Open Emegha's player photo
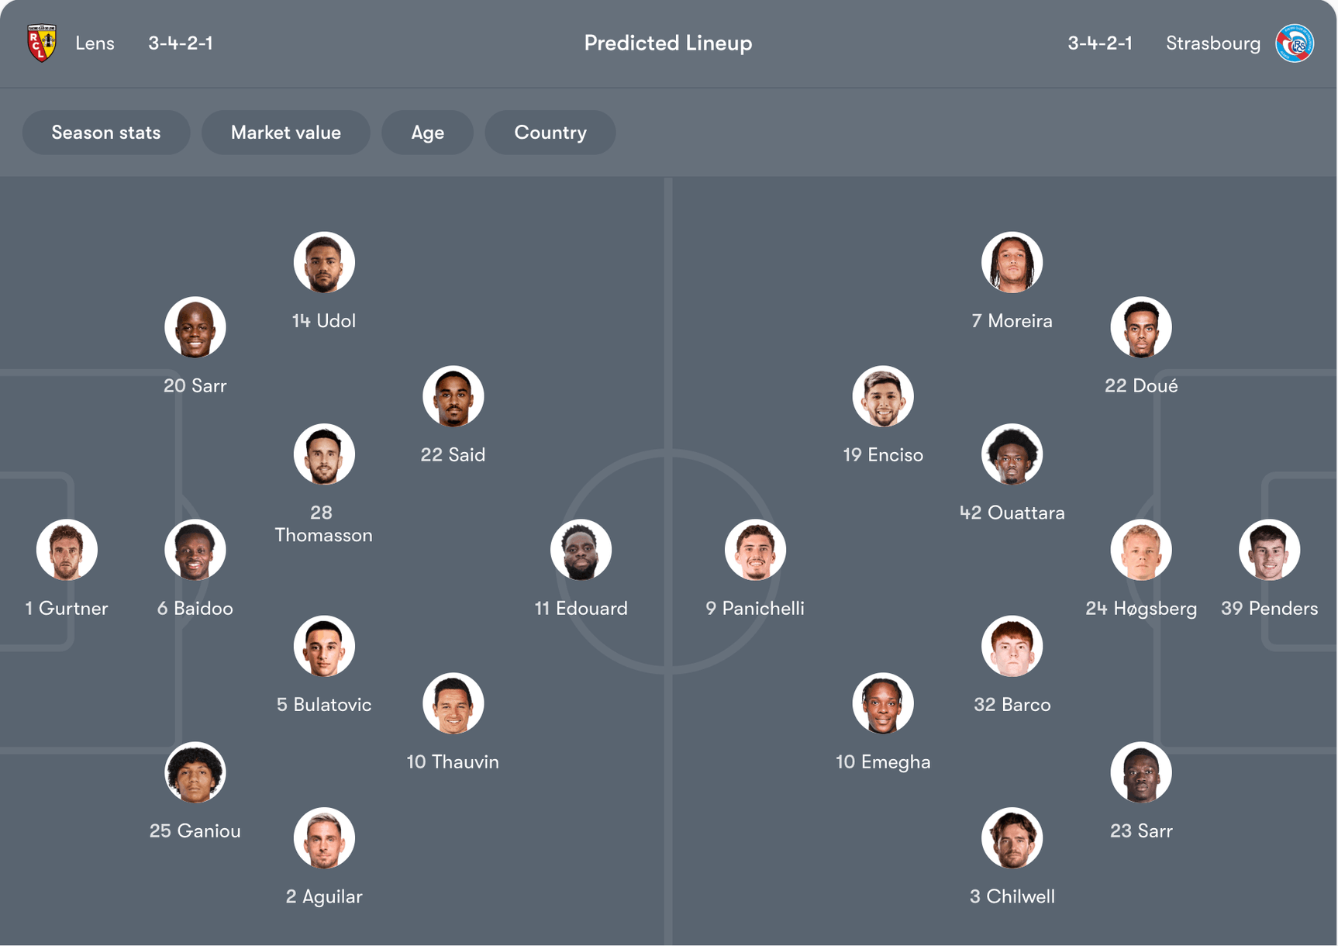 pos(883,703)
